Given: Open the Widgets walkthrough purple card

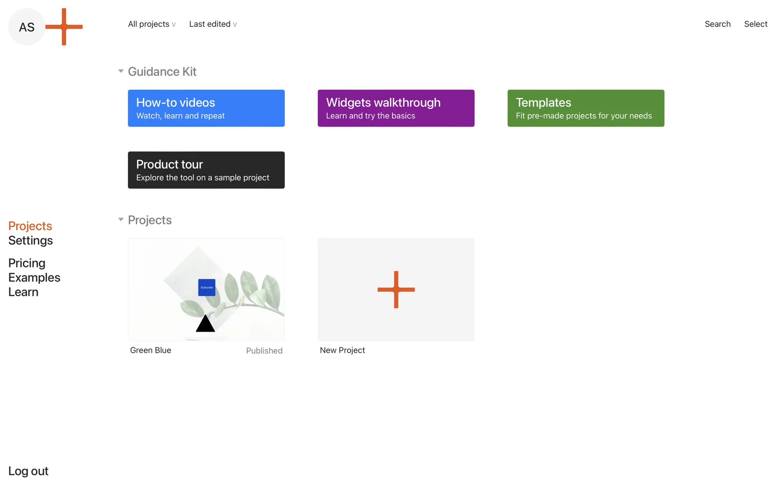Looking at the screenshot, I should tap(396, 108).
